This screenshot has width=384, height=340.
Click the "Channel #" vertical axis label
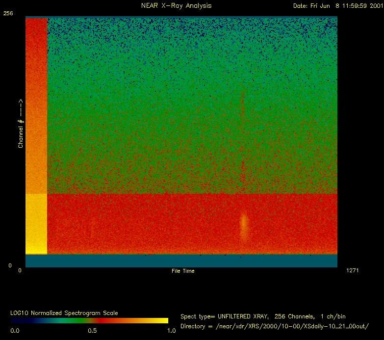pyautogui.click(x=21, y=124)
